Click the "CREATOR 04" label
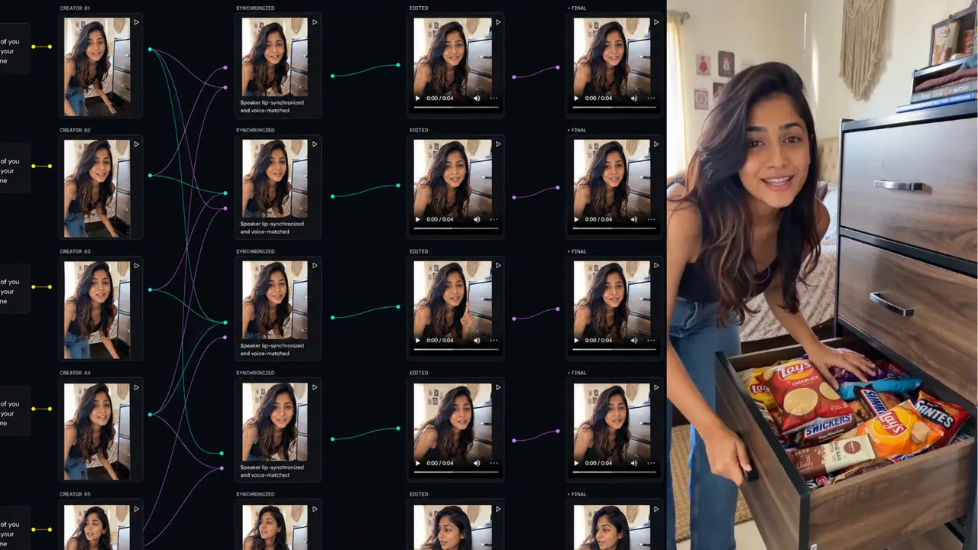This screenshot has width=978, height=550. 75,373
